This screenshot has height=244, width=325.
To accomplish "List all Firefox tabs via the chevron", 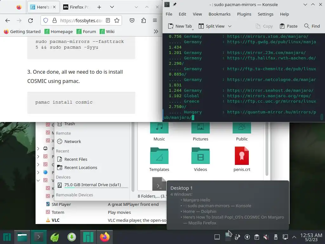I will pyautogui.click(x=112, y=7).
